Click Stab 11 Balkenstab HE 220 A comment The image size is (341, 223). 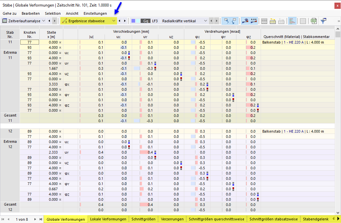point(293,42)
